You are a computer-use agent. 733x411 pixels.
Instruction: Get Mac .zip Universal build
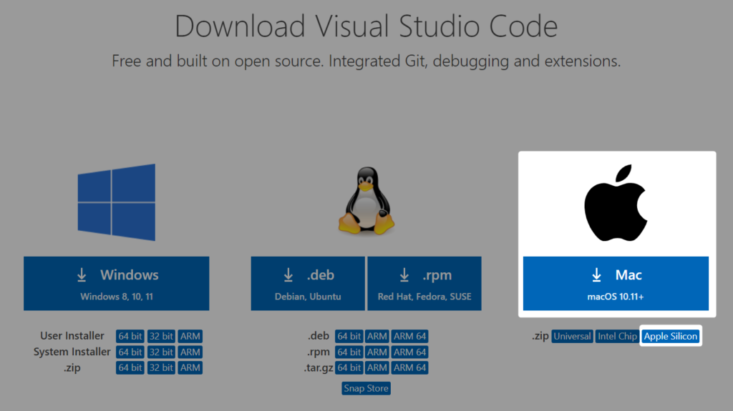[x=572, y=336]
